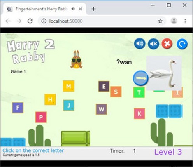Click the Harry Rabby bunny character
The height and width of the screenshot is (167, 193).
tap(76, 59)
